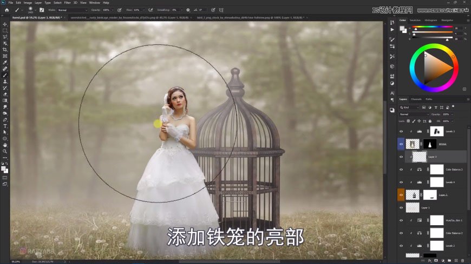Delete layer trash icon
The width and height of the screenshot is (471, 264).
(462, 261)
